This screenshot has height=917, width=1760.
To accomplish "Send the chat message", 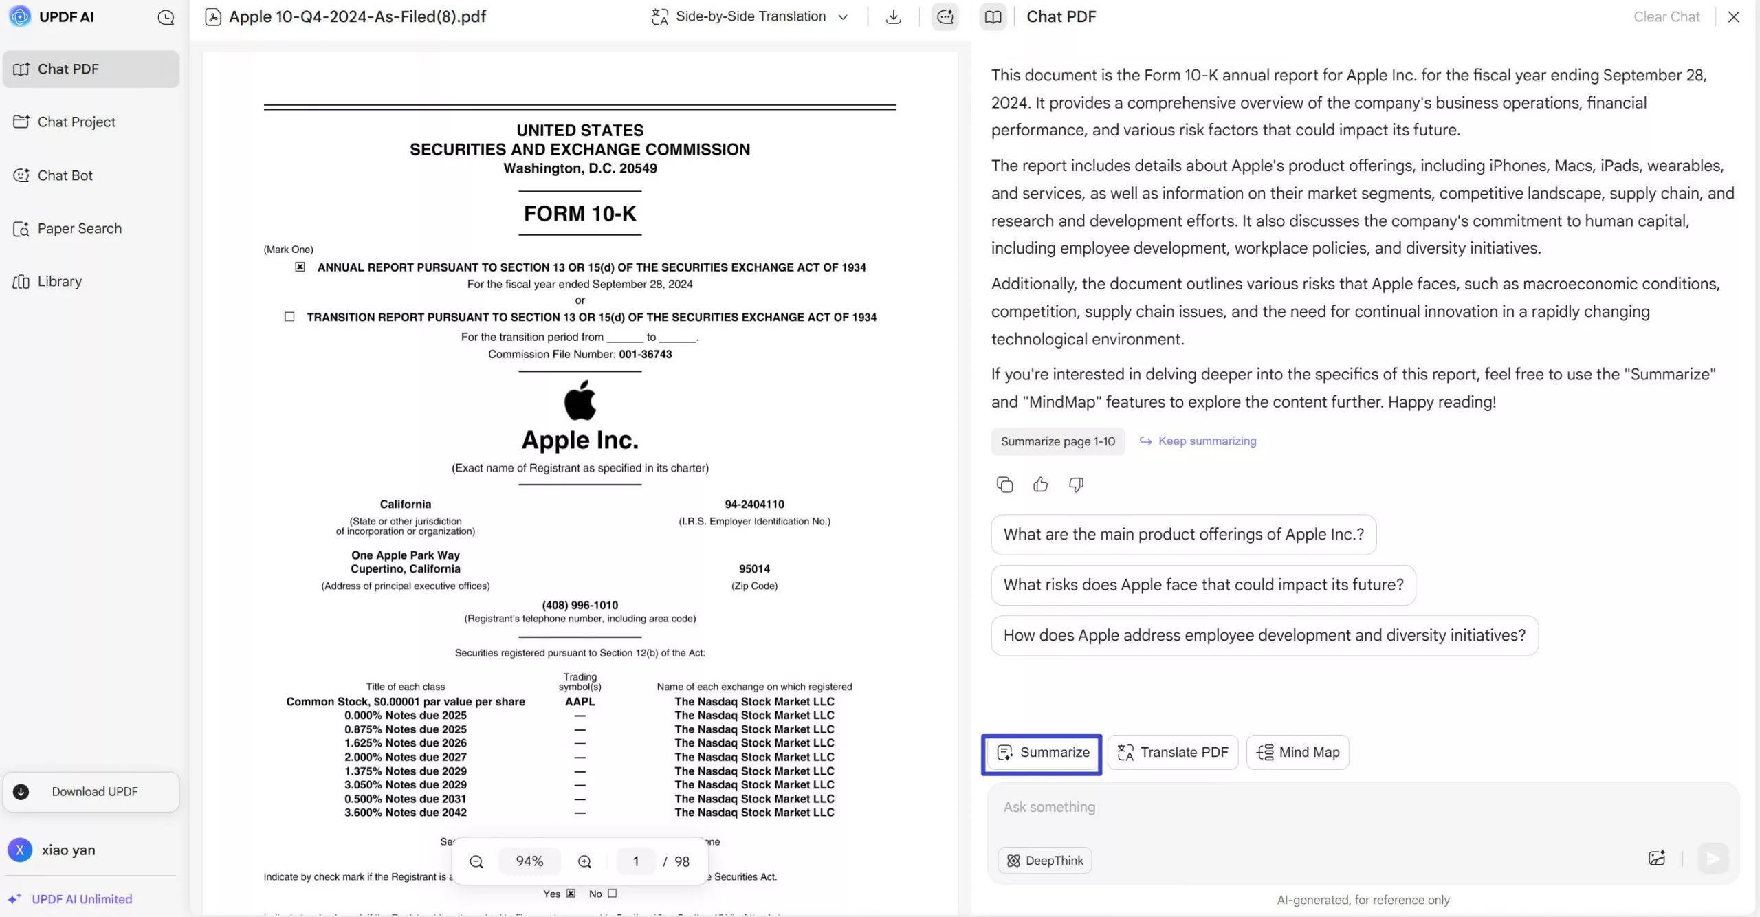I will click(x=1713, y=858).
